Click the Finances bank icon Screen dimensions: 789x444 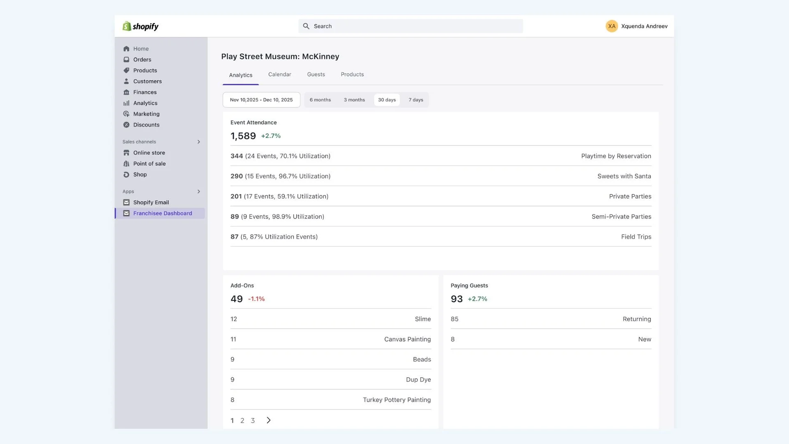point(126,92)
